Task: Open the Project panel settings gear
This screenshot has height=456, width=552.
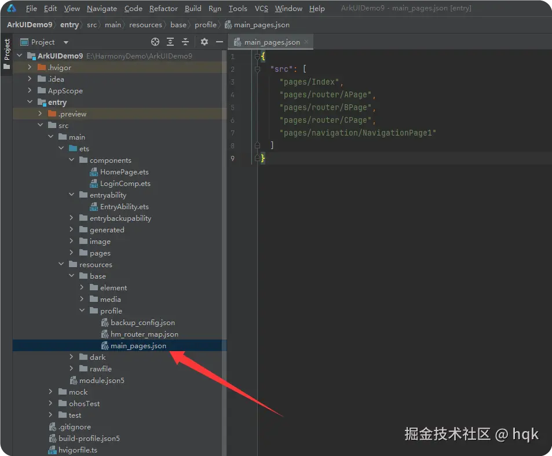Action: (204, 42)
